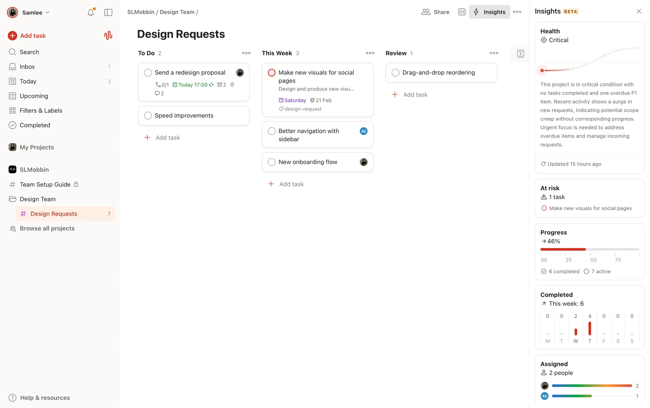Check off Drag-and-drop reordering task
Viewport: 650px width, 408px height.
tap(395, 73)
